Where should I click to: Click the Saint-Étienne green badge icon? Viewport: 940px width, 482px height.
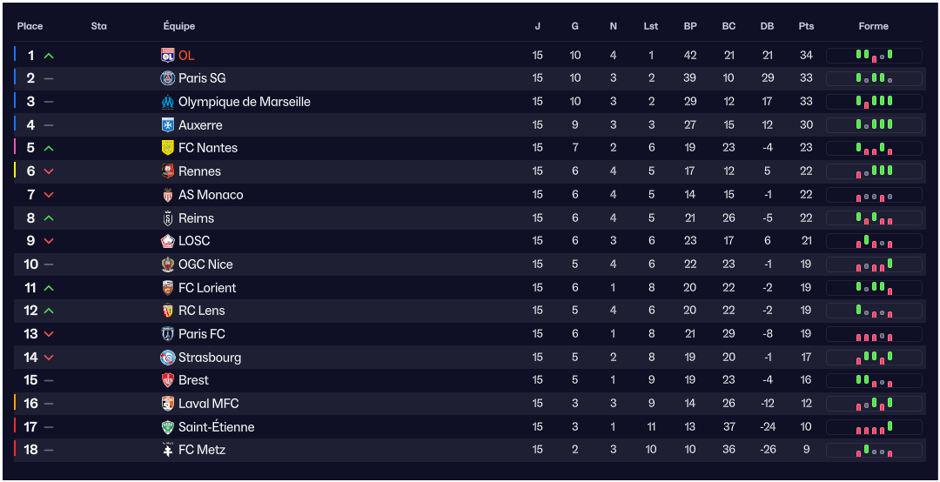(x=168, y=427)
